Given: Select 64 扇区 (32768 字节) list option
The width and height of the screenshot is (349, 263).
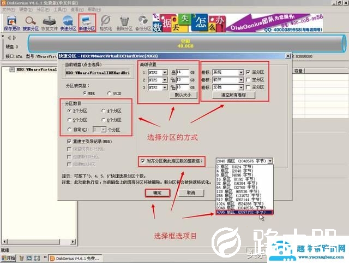Looking at the screenshot, I should pyautogui.click(x=244, y=188).
